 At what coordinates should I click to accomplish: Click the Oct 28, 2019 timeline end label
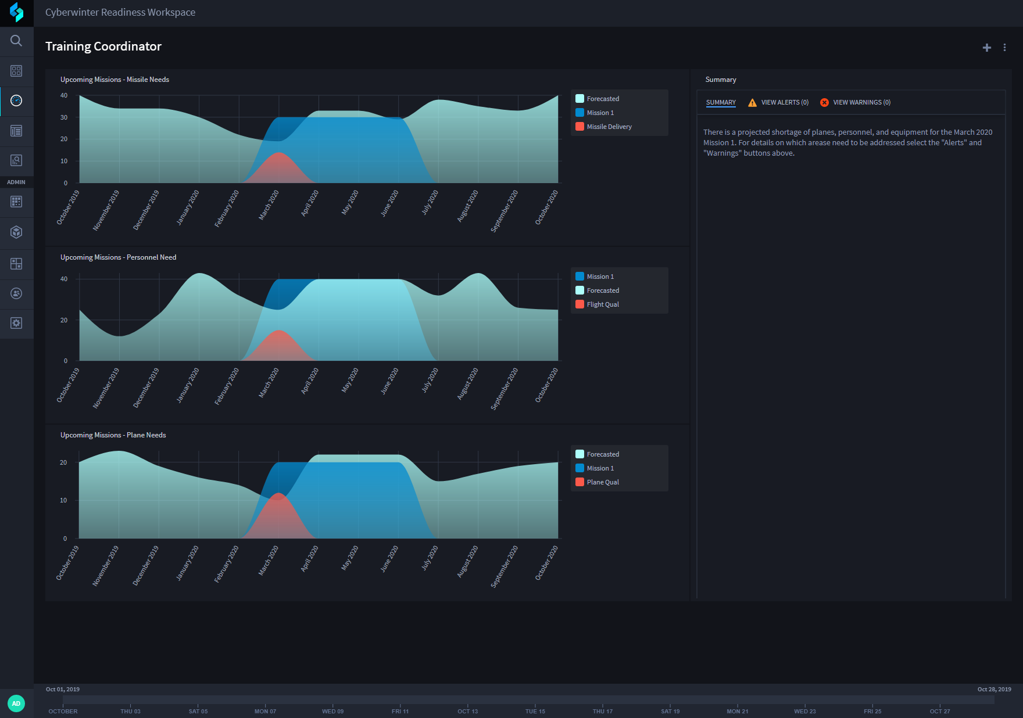click(x=994, y=690)
